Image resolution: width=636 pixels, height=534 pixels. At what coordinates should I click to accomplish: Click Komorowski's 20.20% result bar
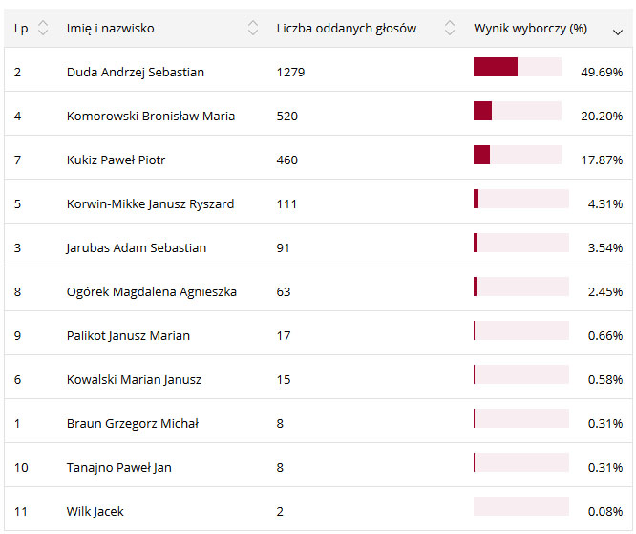coord(517,111)
